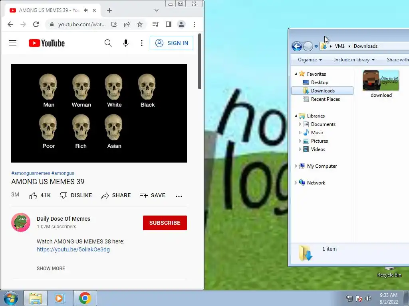Open the Include in library dropdown
Screen dimensions: 409x306
354,60
